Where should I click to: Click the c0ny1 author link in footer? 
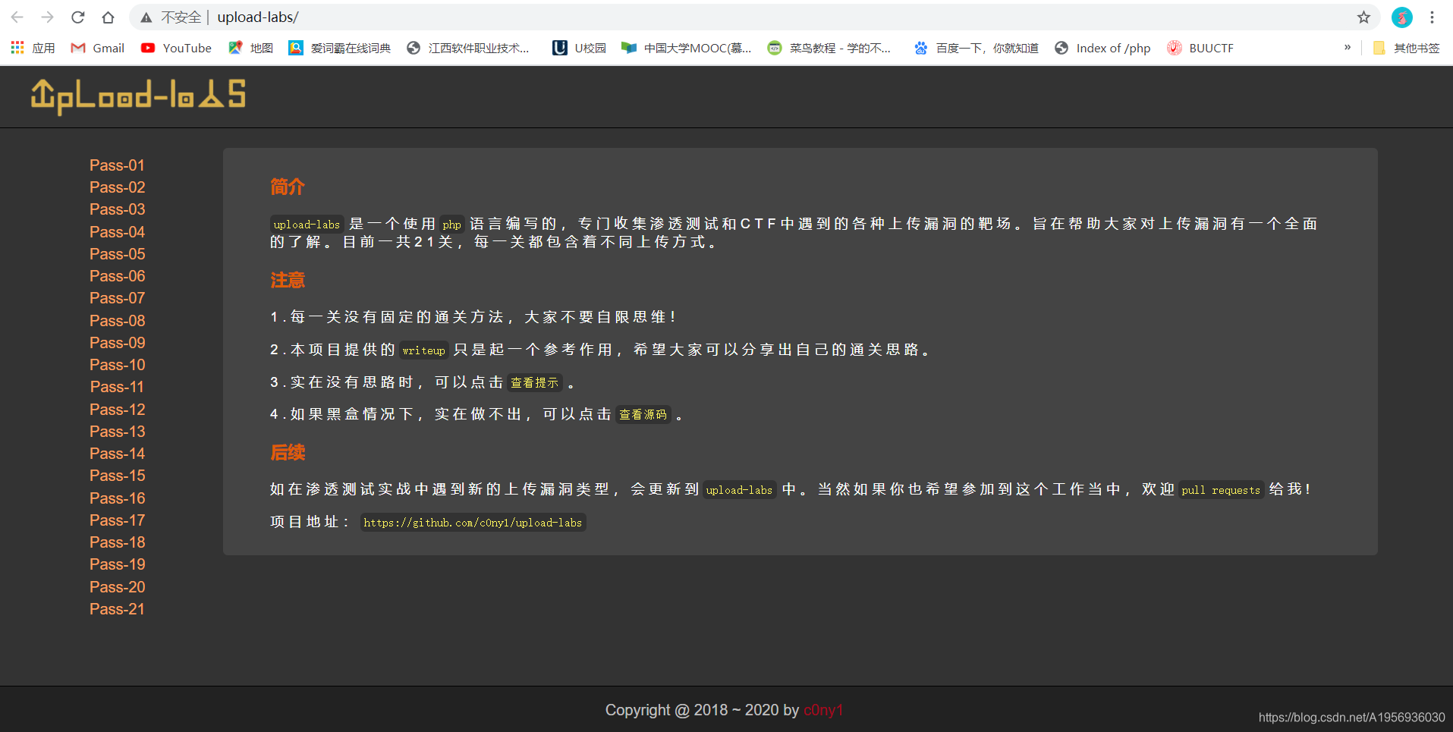pyautogui.click(x=823, y=710)
